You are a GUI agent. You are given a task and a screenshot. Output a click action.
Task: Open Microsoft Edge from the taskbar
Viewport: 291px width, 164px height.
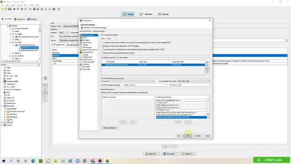33,161
